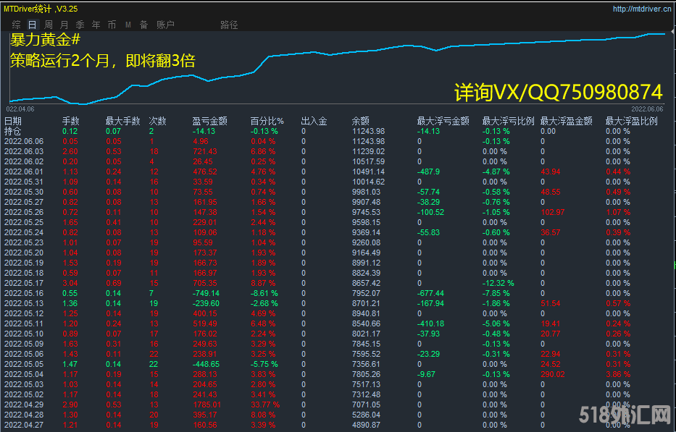
Task: Click the 币 currency toolbar item
Action: (112, 25)
